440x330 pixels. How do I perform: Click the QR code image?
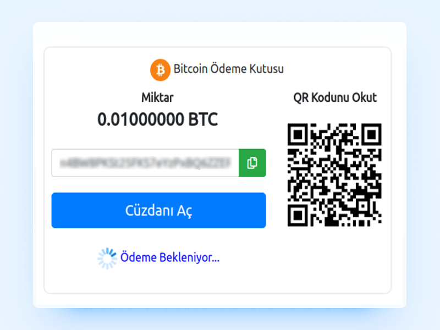click(334, 175)
